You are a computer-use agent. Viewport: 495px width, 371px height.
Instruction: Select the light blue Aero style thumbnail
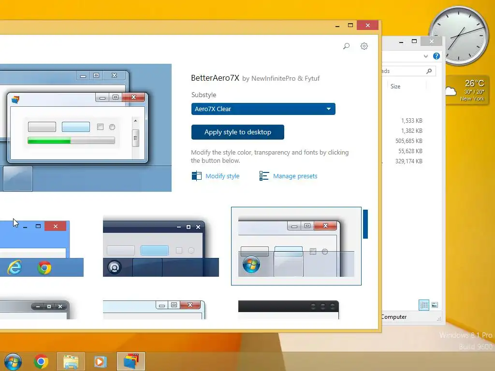tap(154, 310)
